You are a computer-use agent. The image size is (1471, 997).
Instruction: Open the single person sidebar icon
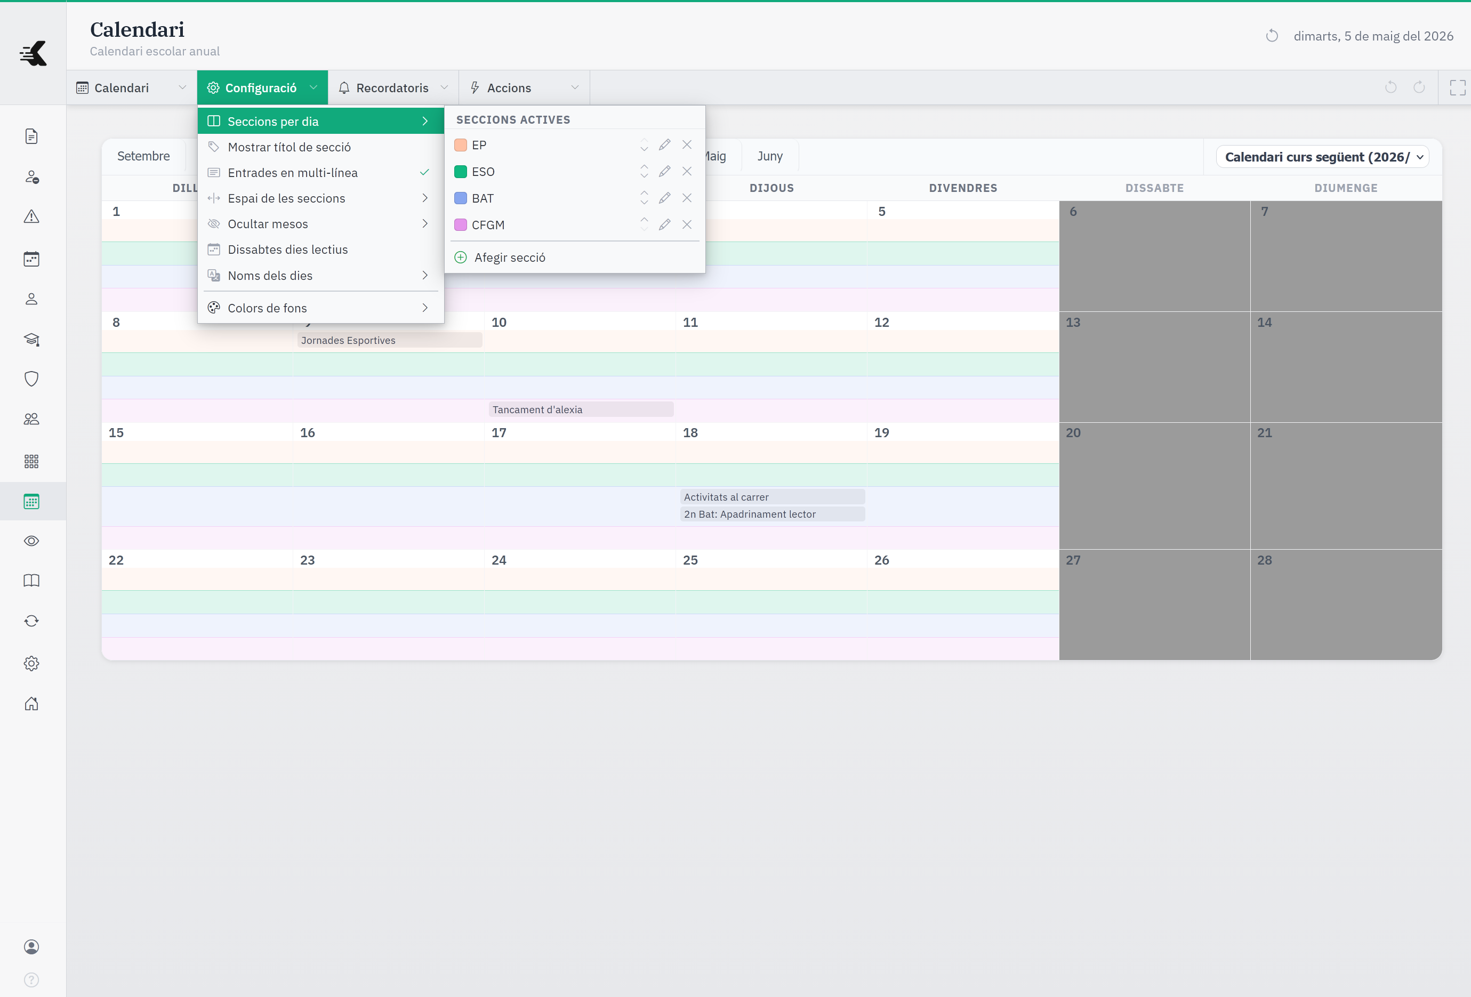31,299
